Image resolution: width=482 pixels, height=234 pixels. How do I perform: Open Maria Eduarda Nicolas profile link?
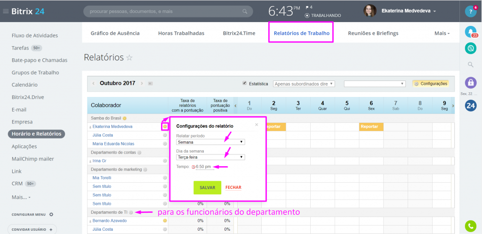click(113, 144)
